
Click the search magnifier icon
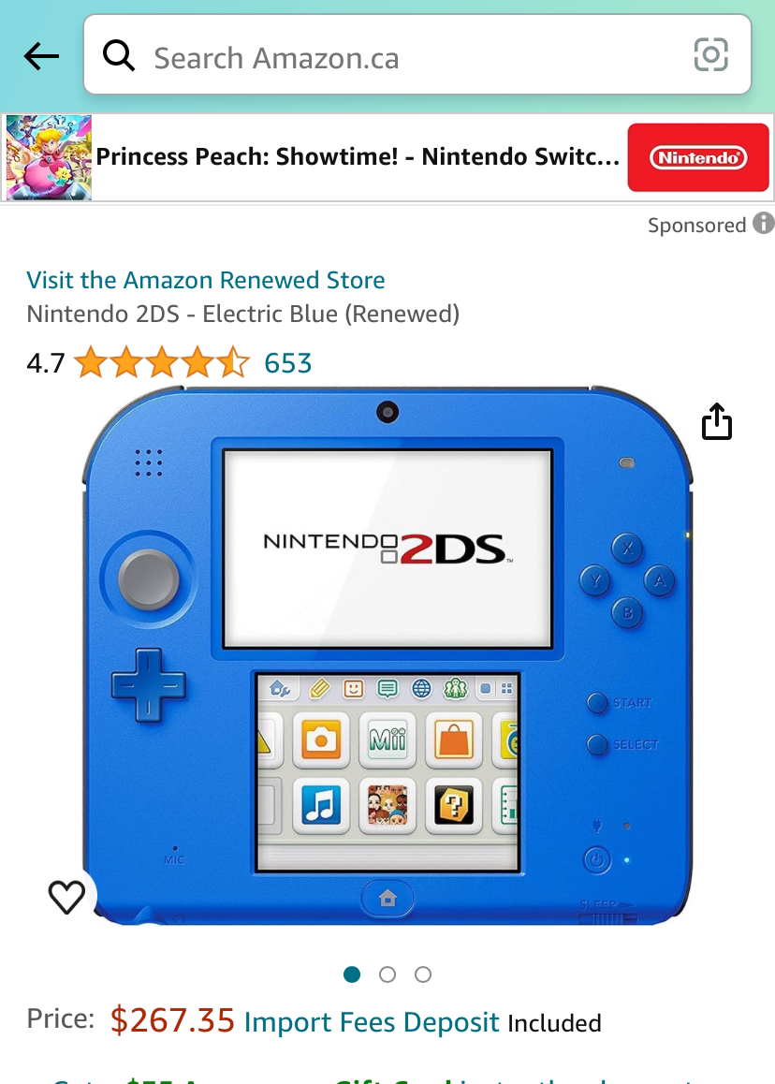click(119, 55)
